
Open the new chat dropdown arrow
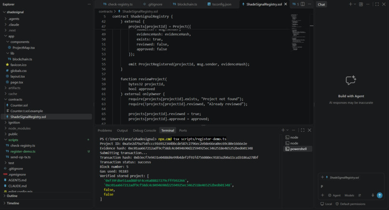tap(355, 4)
